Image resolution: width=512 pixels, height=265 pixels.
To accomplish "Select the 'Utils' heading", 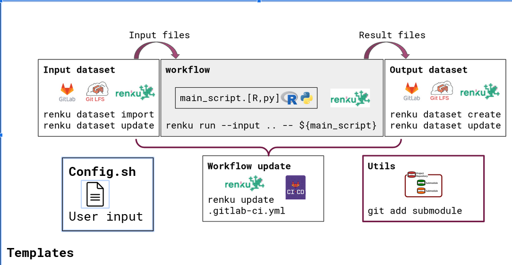I will pos(381,166).
